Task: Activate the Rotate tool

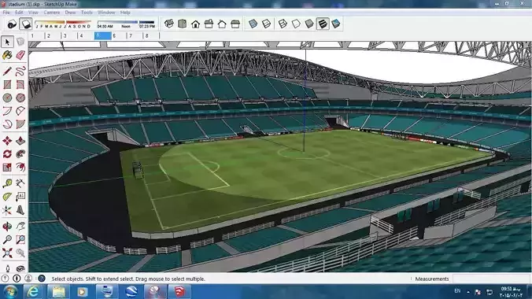Action: (7, 153)
